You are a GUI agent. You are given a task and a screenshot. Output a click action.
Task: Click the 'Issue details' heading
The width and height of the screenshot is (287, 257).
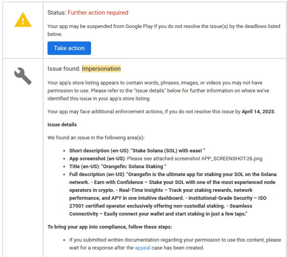[62, 125]
